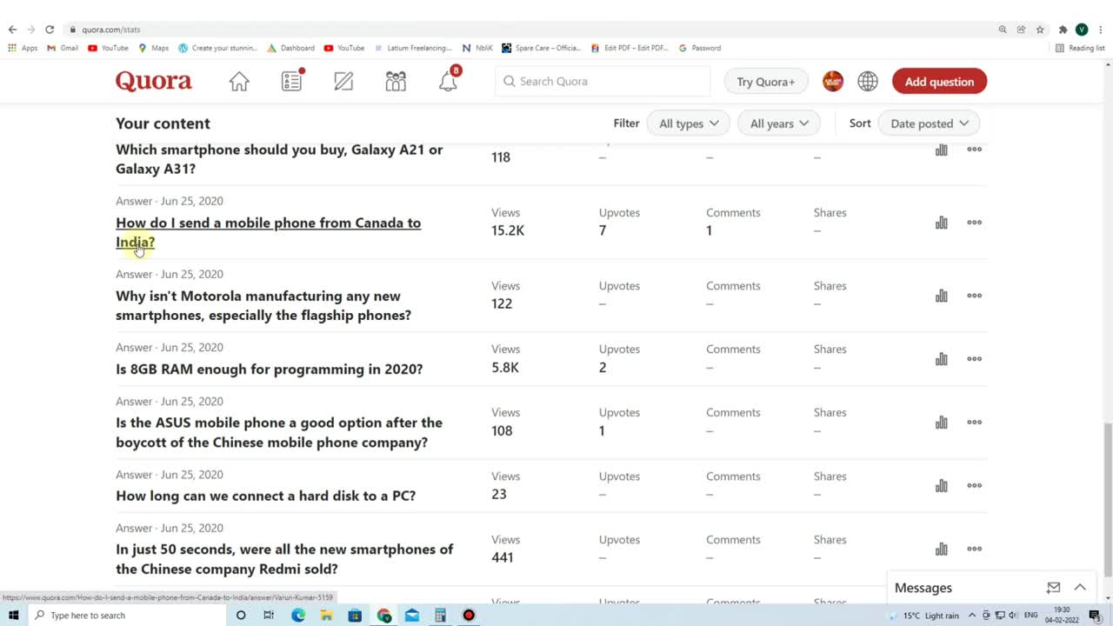View stats chart for 8GB RAM answer
Screen dimensions: 1113x626
941,359
